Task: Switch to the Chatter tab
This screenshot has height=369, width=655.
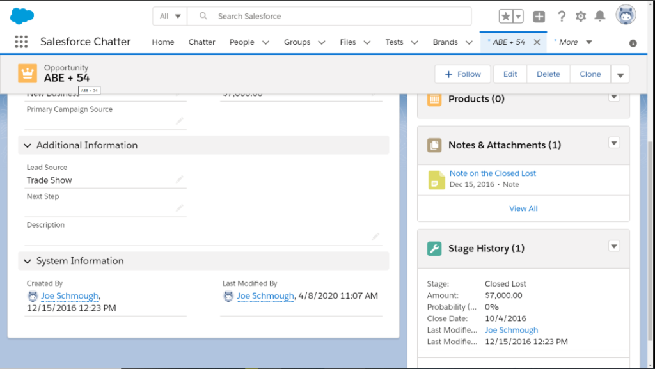Action: coord(201,42)
